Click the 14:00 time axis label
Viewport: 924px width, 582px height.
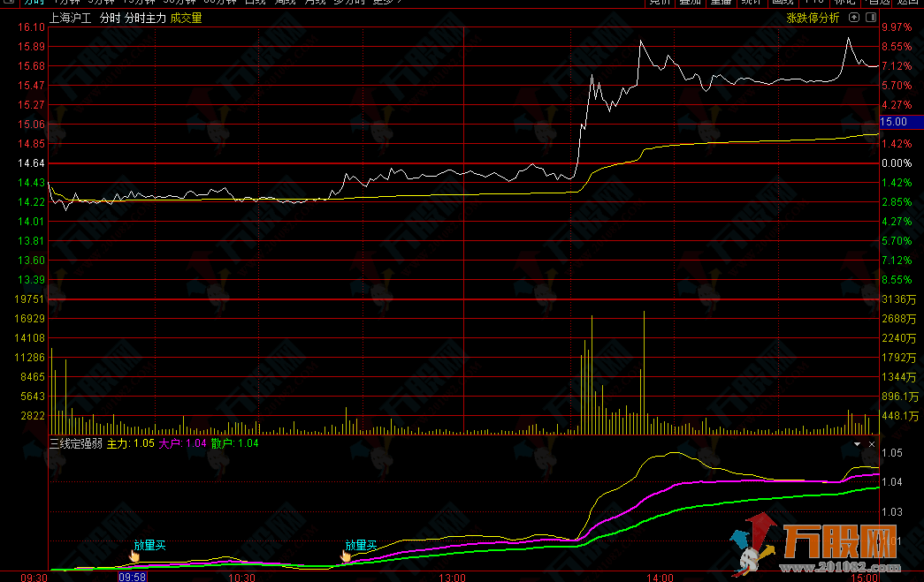660,578
